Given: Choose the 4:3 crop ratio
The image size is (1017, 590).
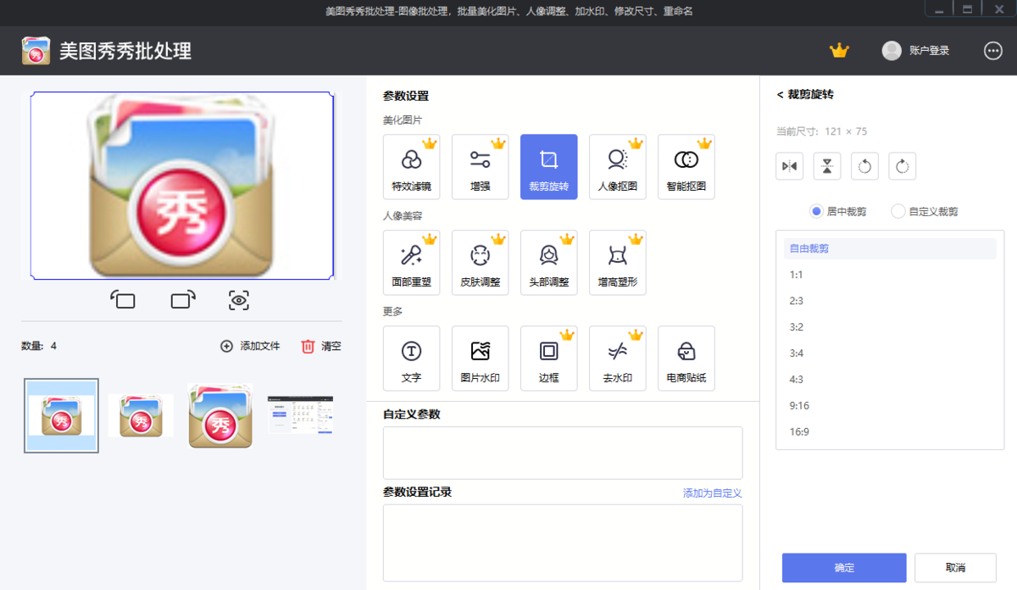Looking at the screenshot, I should click(x=890, y=379).
